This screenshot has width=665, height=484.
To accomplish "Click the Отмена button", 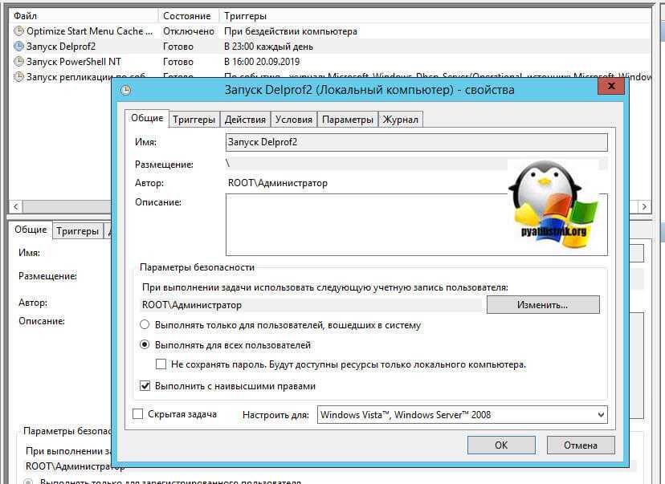I will click(581, 445).
